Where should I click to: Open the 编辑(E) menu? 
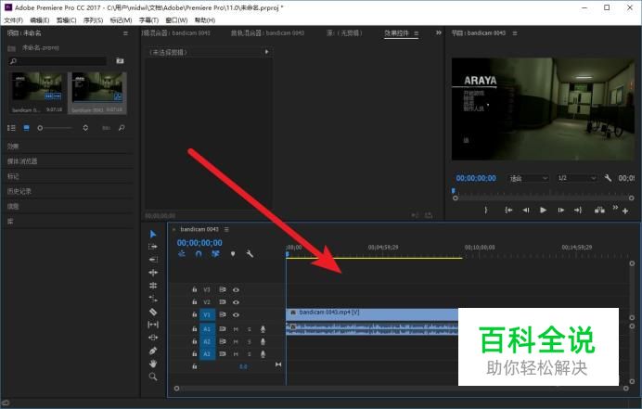click(x=39, y=20)
